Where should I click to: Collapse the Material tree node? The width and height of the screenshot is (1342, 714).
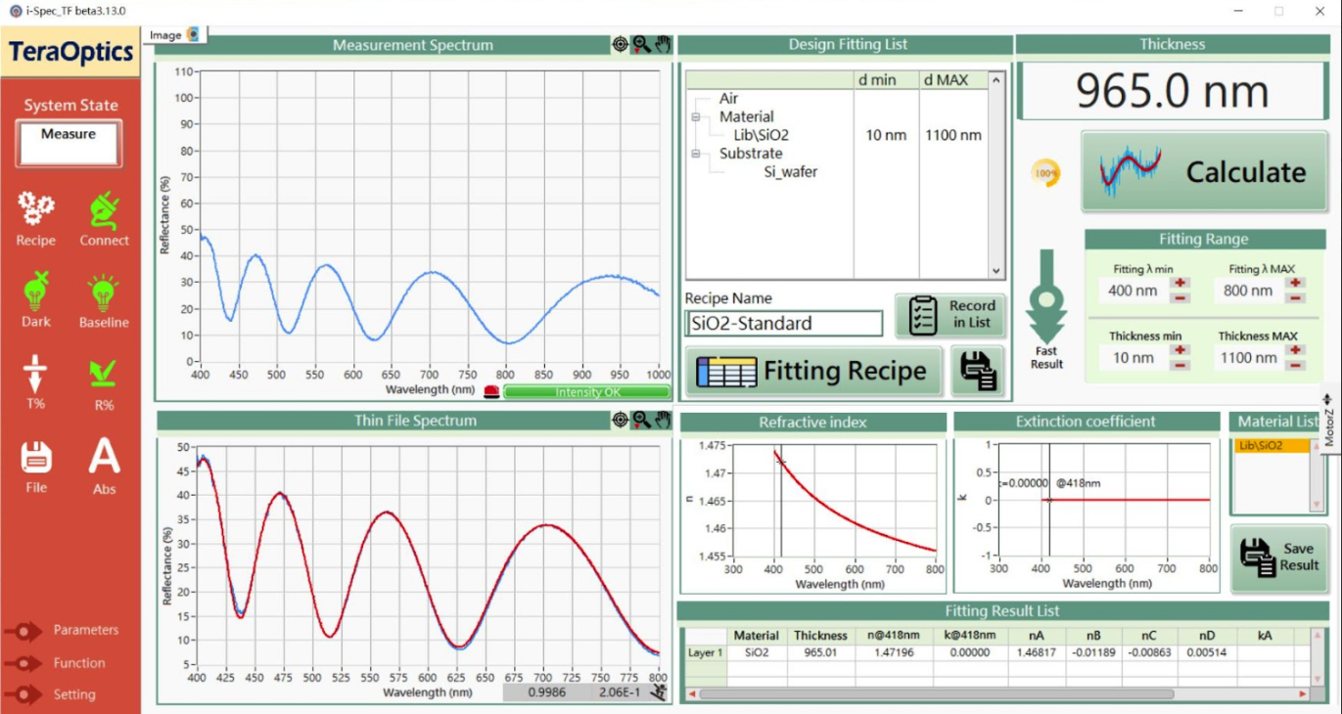[x=696, y=117]
